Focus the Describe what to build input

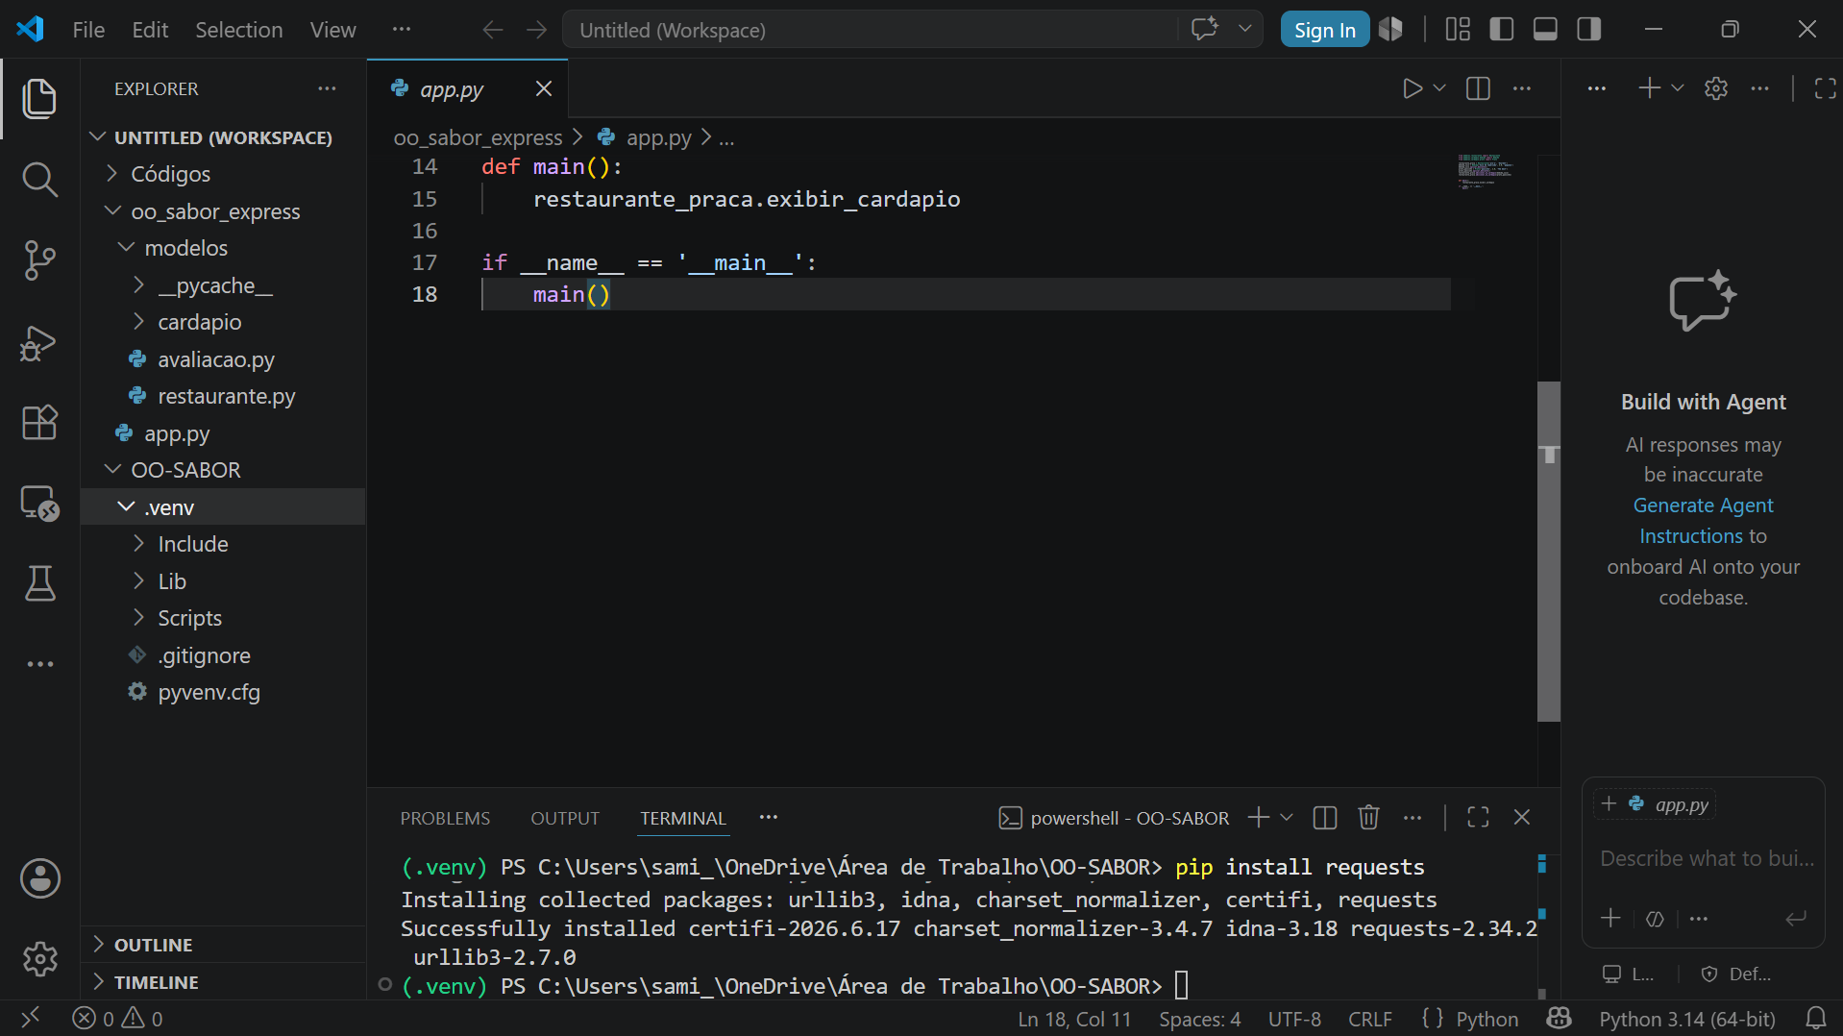pyautogui.click(x=1706, y=858)
